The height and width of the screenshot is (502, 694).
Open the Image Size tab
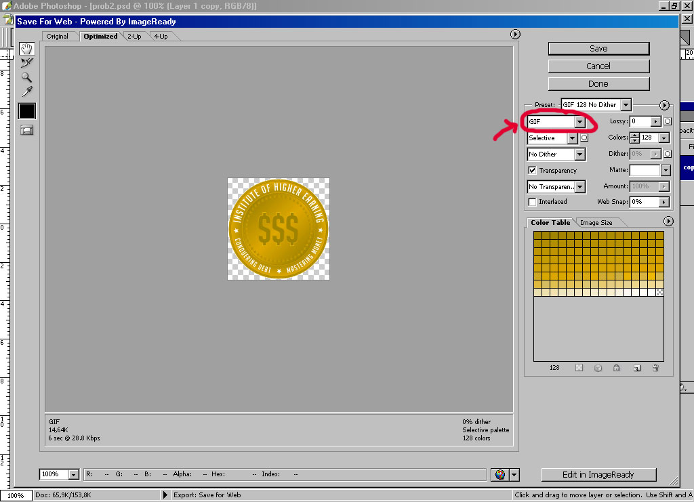596,223
